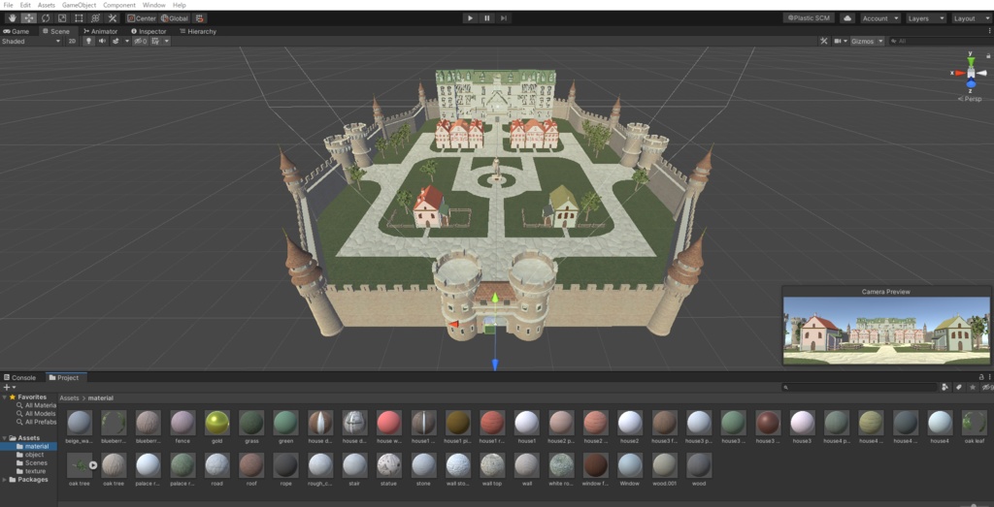Switch to the Console tab
Image resolution: width=994 pixels, height=507 pixels.
(x=20, y=378)
